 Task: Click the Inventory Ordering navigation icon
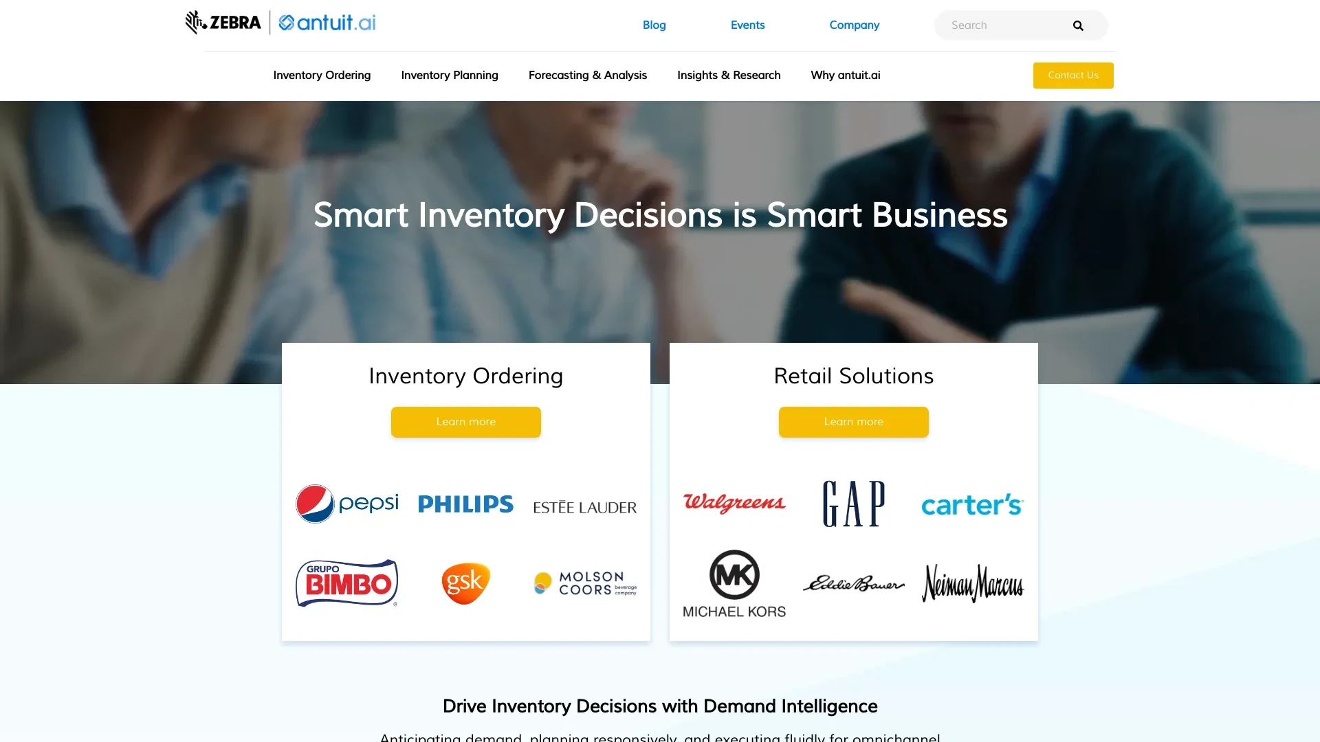point(322,75)
